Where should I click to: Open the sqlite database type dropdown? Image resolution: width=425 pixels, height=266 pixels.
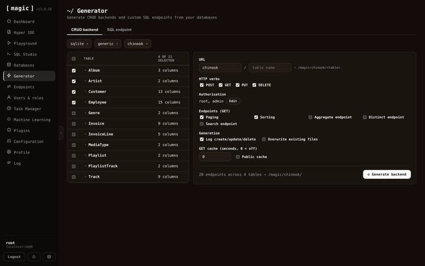pyautogui.click(x=79, y=44)
